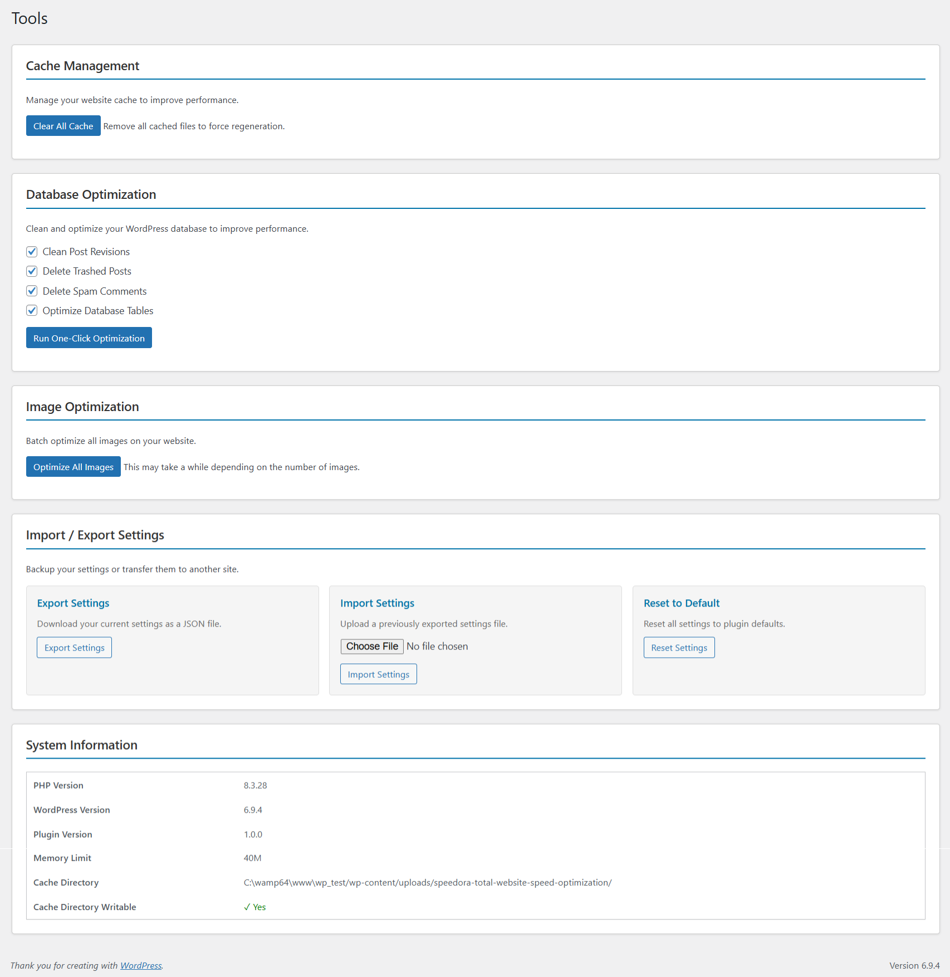
Task: Click the Database Optimization heading
Action: tap(91, 194)
